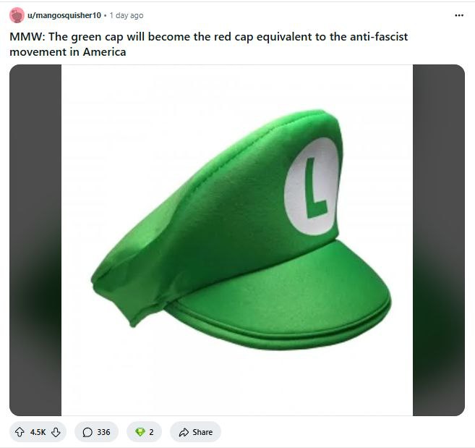This screenshot has width=475, height=448.
Task: Click the word 'America' in post title
Action: click(x=105, y=52)
